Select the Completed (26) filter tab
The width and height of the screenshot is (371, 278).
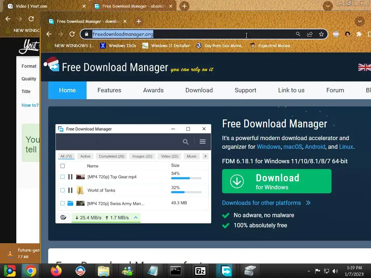[112, 156]
